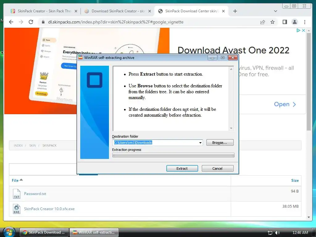Switch to SkinPack Creator - Skin Pack Theme tab

click(x=44, y=11)
